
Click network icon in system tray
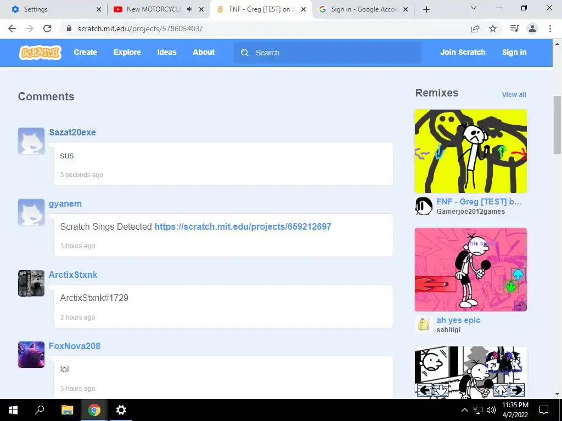pyautogui.click(x=478, y=410)
